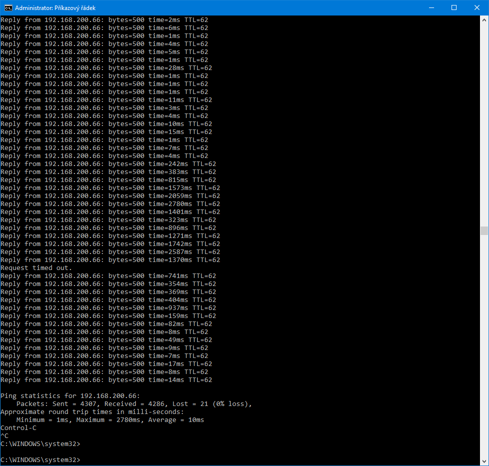This screenshot has width=489, height=466.
Task: Click the reply line with time=28ms
Action: [106, 68]
